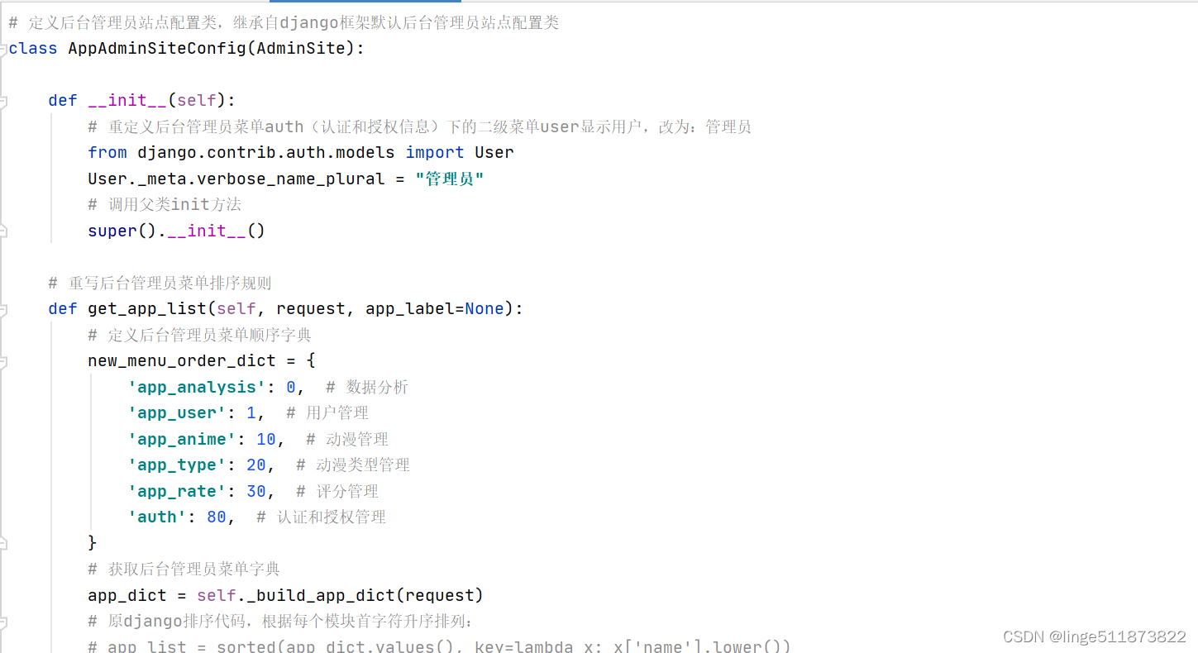1198x653 pixels.
Task: Place cursor on def __init__(self) line
Action: pos(142,101)
